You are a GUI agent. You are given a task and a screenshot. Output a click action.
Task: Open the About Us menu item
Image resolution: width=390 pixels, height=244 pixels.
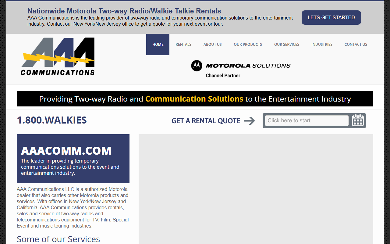(x=213, y=45)
